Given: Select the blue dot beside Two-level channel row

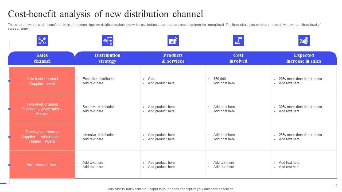Looking at the screenshot, I should (x=10, y=109).
